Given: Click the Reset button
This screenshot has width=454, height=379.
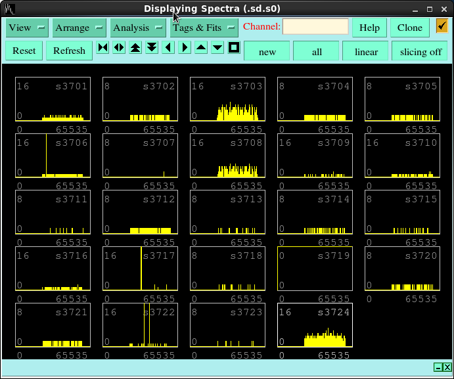Looking at the screenshot, I should pyautogui.click(x=24, y=51).
